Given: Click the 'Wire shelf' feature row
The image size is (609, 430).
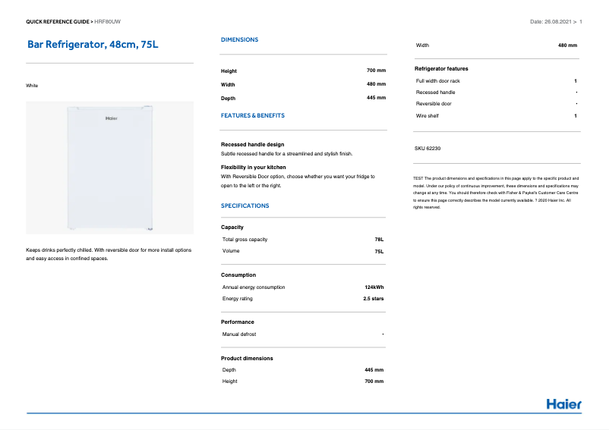Looking at the screenshot, I should (x=427, y=116).
